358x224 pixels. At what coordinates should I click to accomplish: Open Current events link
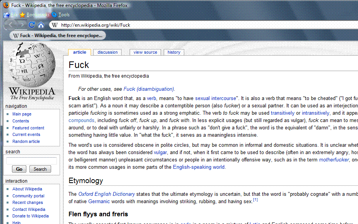(26, 134)
